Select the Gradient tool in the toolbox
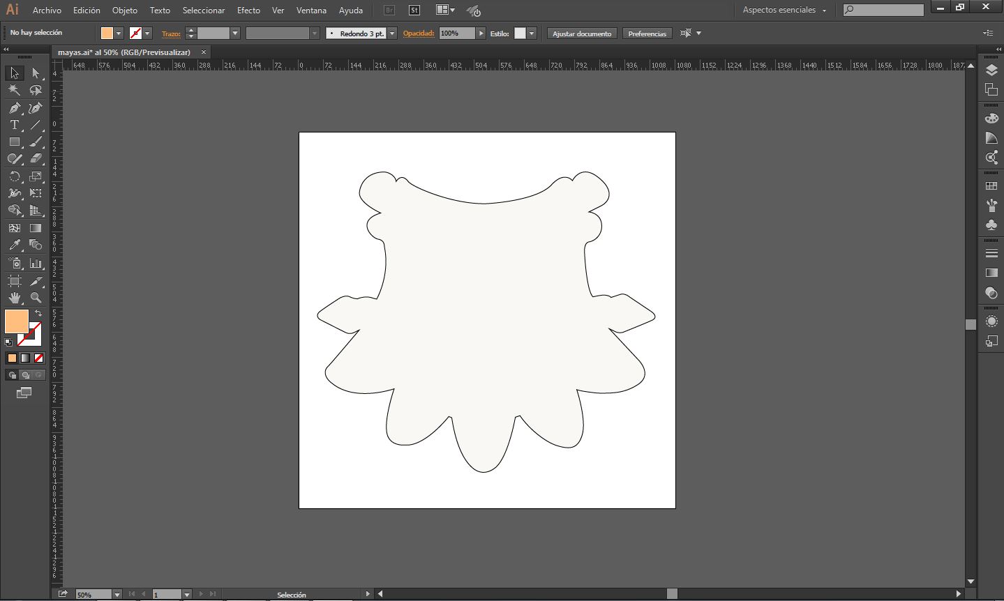Screen dimensions: 1004x601 [36, 228]
